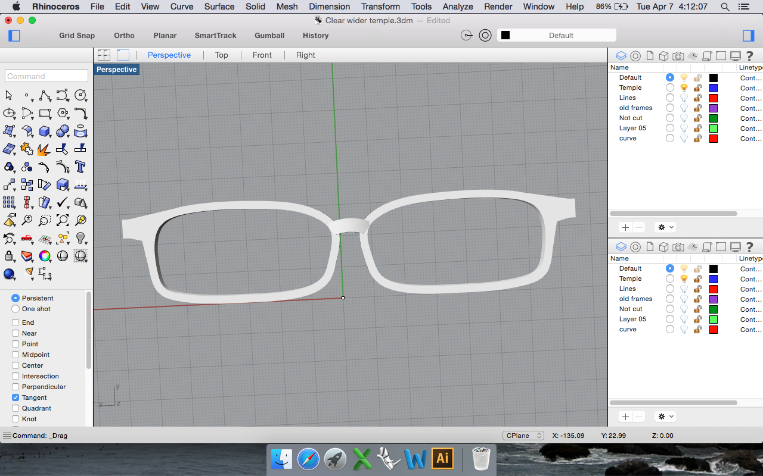Open the CPlane dropdown in the status bar
Image resolution: width=763 pixels, height=476 pixels.
pos(523,435)
